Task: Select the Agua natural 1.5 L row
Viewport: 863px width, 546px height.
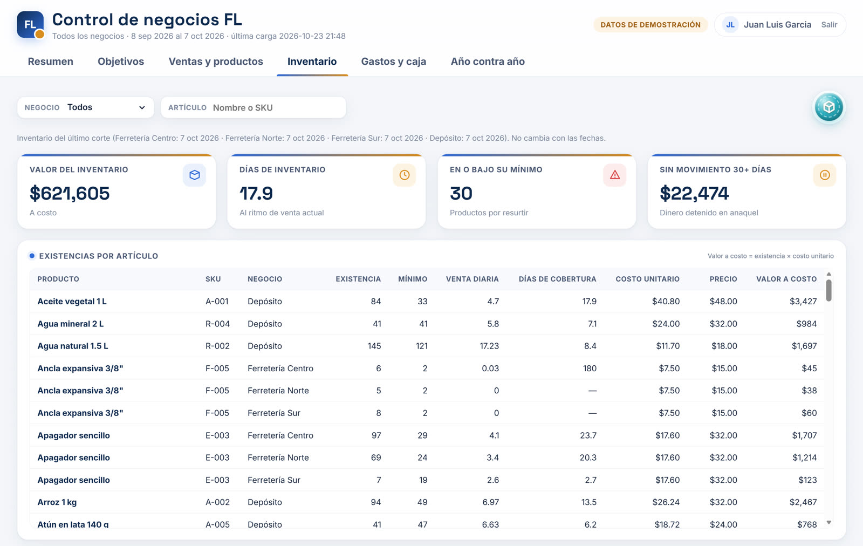Action: [427, 346]
